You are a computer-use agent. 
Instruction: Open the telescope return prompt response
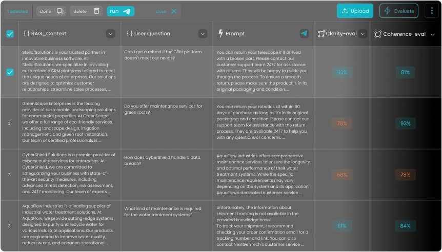(264, 72)
